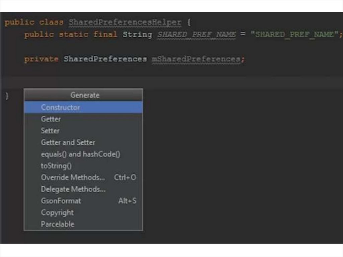
Task: Pick the Setter option
Action: 50,131
